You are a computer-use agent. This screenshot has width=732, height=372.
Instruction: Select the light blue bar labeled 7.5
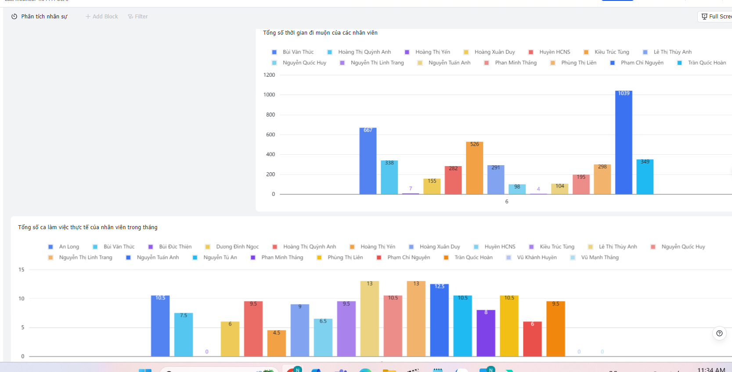[x=184, y=334]
